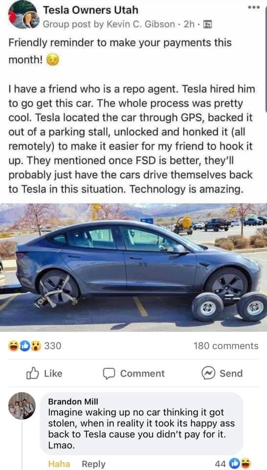Click the winking emoji in the post
The width and height of the screenshot is (267, 470).
(52, 61)
